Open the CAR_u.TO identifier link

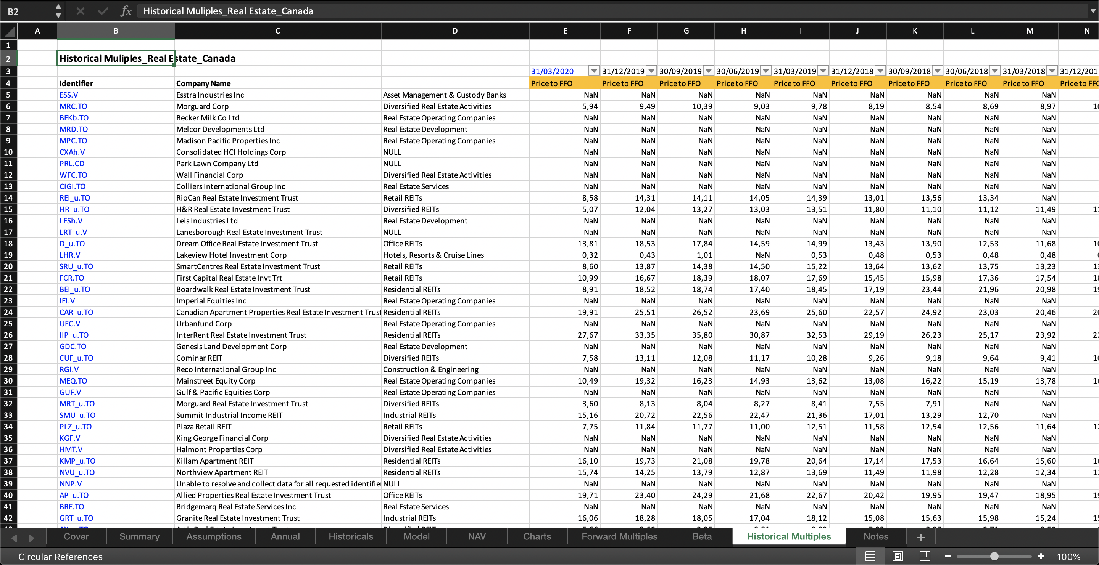[x=76, y=312]
